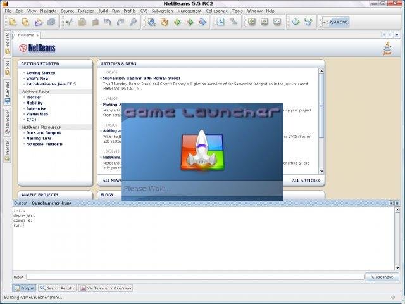Click the green Run Main Project icon
The height and width of the screenshot is (304, 405).
pyautogui.click(x=177, y=22)
